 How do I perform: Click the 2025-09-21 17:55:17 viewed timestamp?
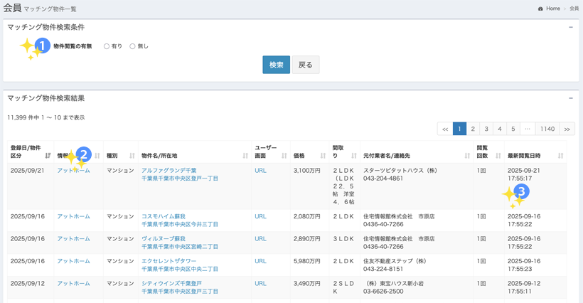point(524,174)
